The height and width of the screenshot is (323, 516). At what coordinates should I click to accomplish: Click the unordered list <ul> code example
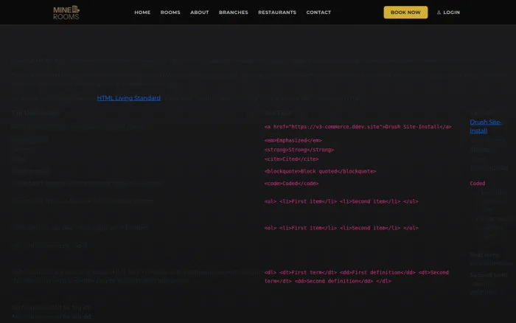(341, 201)
